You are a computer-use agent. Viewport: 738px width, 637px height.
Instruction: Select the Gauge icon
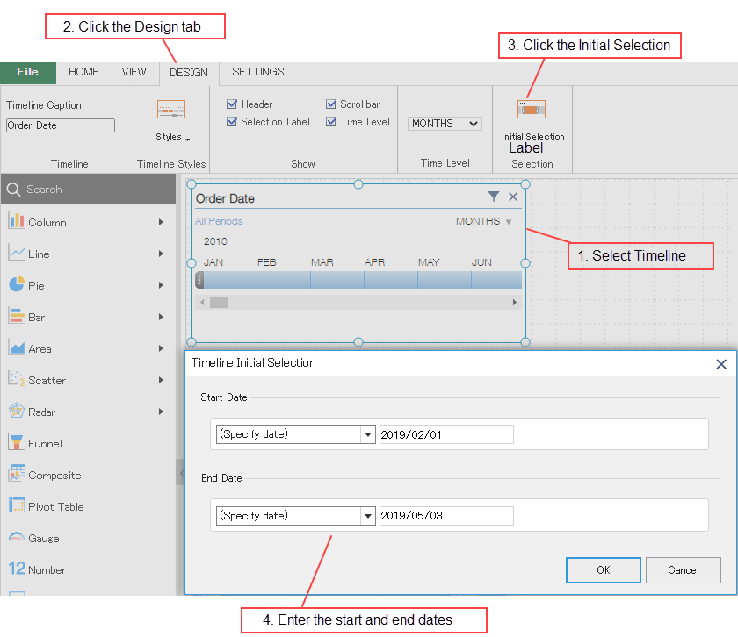click(x=17, y=537)
